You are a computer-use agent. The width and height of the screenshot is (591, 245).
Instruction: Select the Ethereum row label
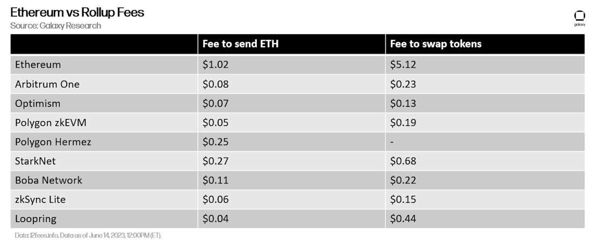tap(38, 64)
